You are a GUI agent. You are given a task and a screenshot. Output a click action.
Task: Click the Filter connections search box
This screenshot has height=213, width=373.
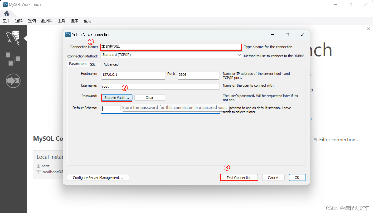[x=338, y=140]
